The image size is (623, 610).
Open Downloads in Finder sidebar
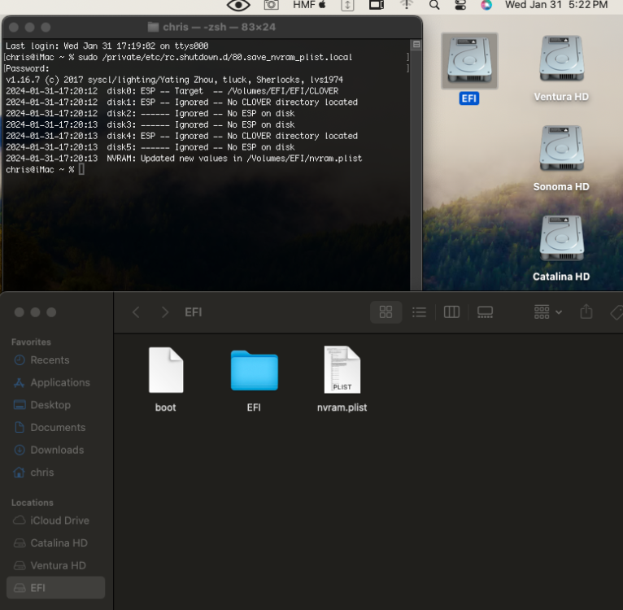point(57,450)
